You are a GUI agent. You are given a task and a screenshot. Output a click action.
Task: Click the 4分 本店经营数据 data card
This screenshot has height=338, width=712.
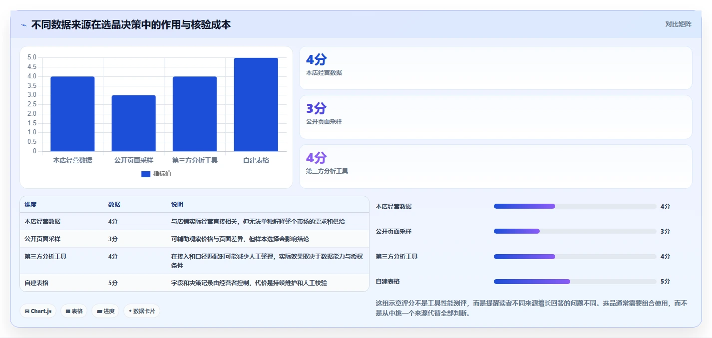pyautogui.click(x=495, y=68)
